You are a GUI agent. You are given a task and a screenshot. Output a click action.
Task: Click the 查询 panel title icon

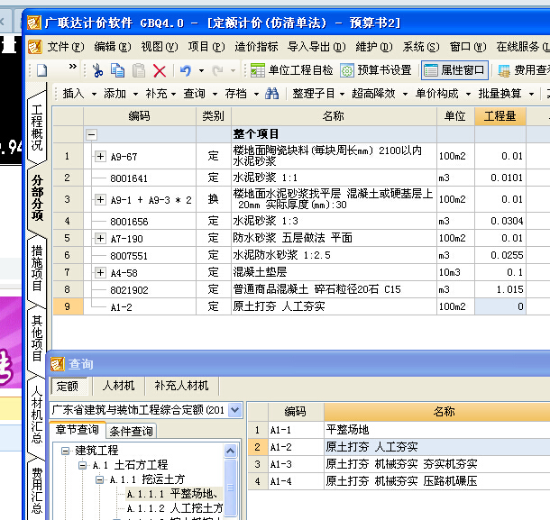click(58, 364)
